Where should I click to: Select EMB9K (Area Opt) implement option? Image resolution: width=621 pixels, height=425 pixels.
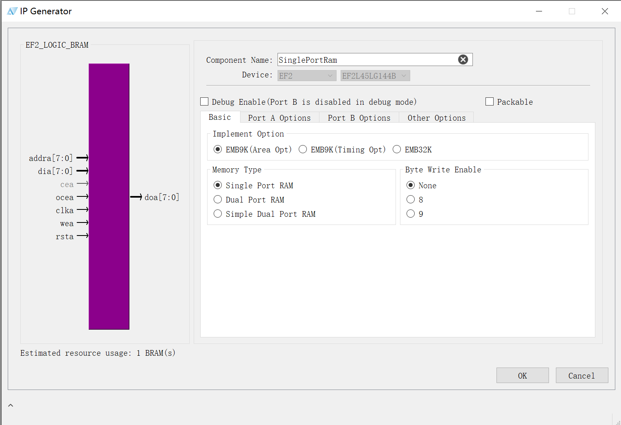(218, 149)
